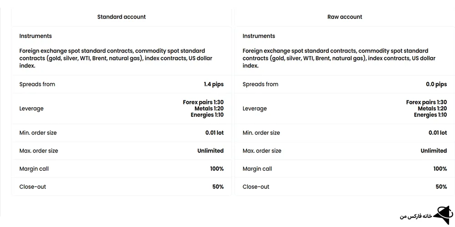This screenshot has height=227, width=455.
Task: Click Max. order size in Raw account
Action: pyautogui.click(x=262, y=151)
